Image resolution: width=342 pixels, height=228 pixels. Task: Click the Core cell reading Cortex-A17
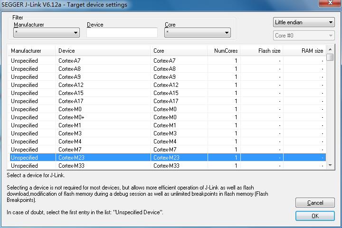point(166,101)
